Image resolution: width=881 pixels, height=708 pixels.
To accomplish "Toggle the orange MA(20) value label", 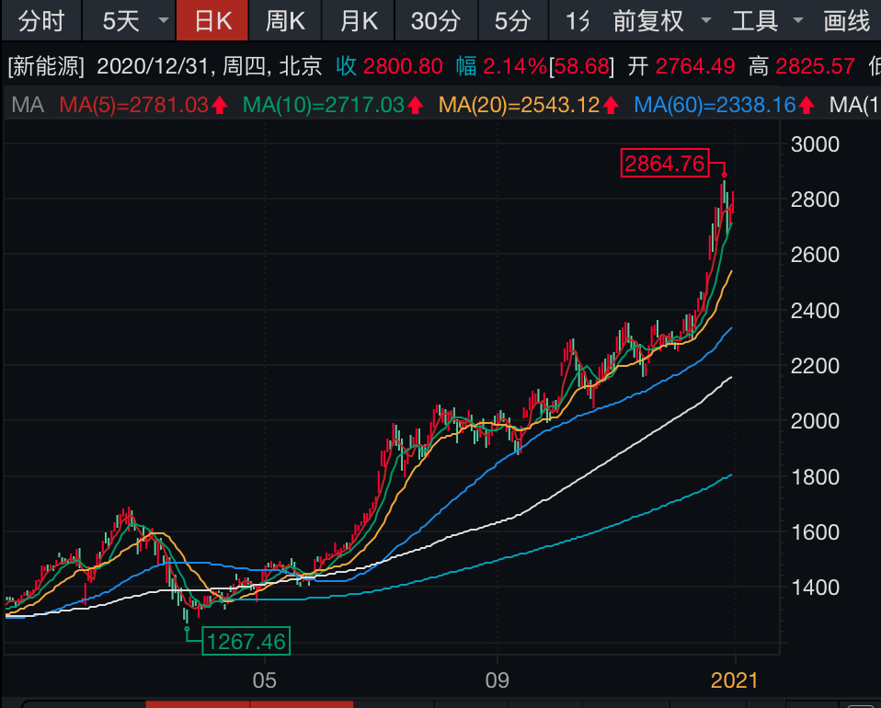I will [520, 105].
